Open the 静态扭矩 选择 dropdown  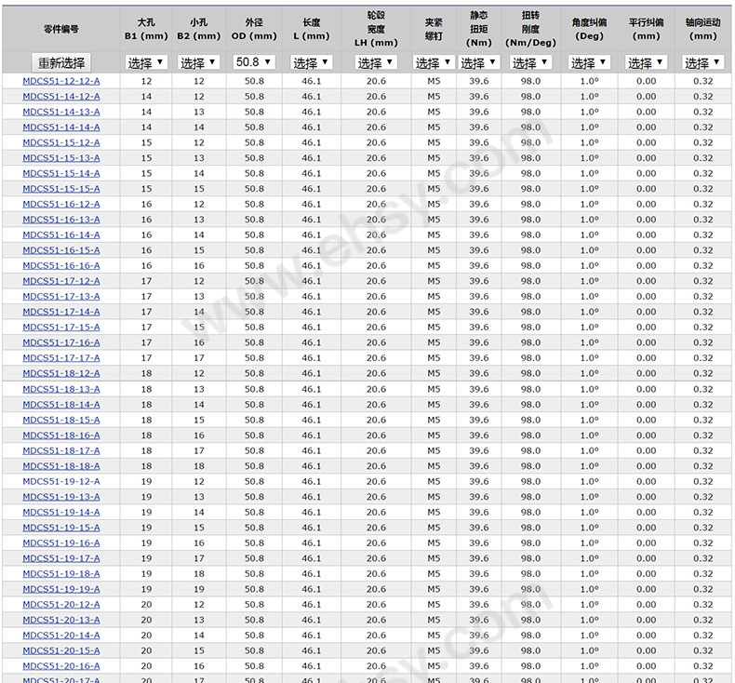click(x=478, y=62)
